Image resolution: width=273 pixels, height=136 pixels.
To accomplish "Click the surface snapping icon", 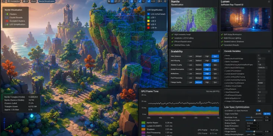I will (127, 1).
